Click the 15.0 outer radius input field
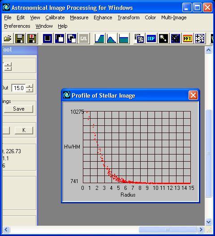215x236 pixels. tap(18, 88)
